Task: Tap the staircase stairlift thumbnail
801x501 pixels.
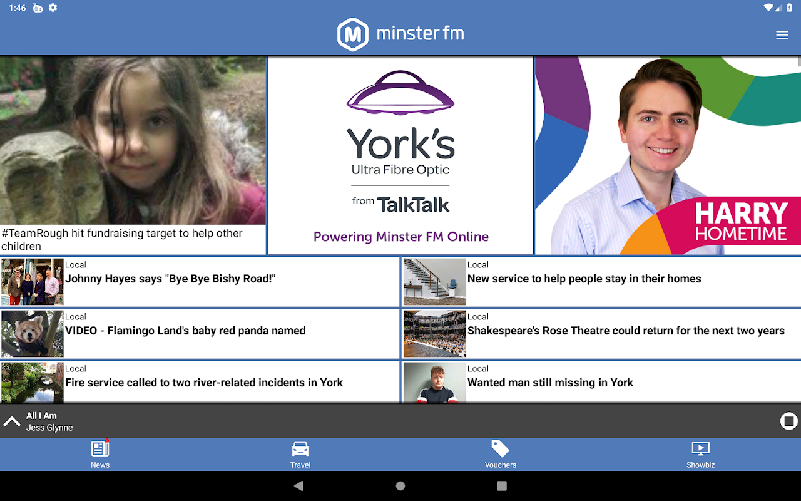Action: (x=435, y=282)
